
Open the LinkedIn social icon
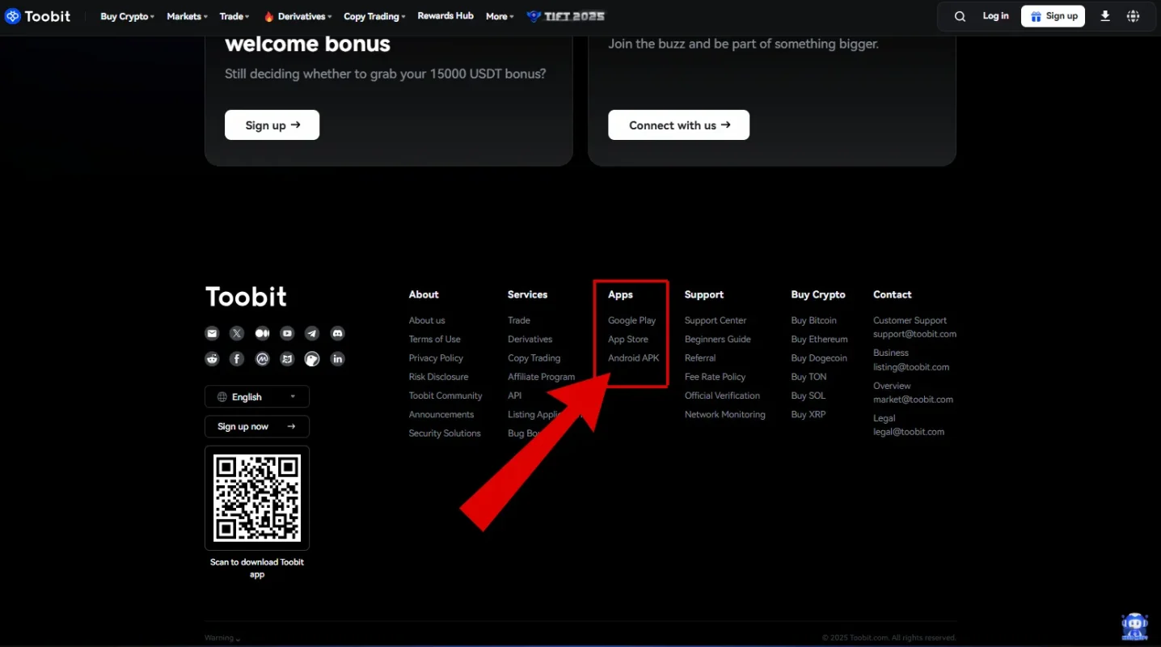coord(337,358)
